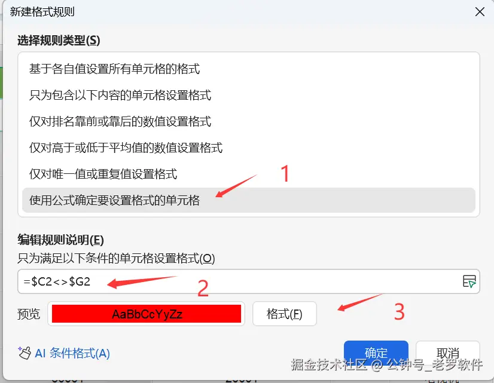Click the 预览 preview label
Screen dimensions: 494x383
29,314
